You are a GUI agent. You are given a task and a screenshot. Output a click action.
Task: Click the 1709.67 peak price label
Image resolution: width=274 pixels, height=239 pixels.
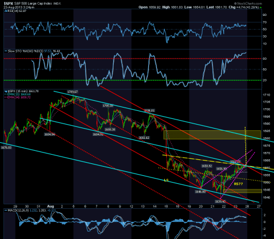point(72,92)
